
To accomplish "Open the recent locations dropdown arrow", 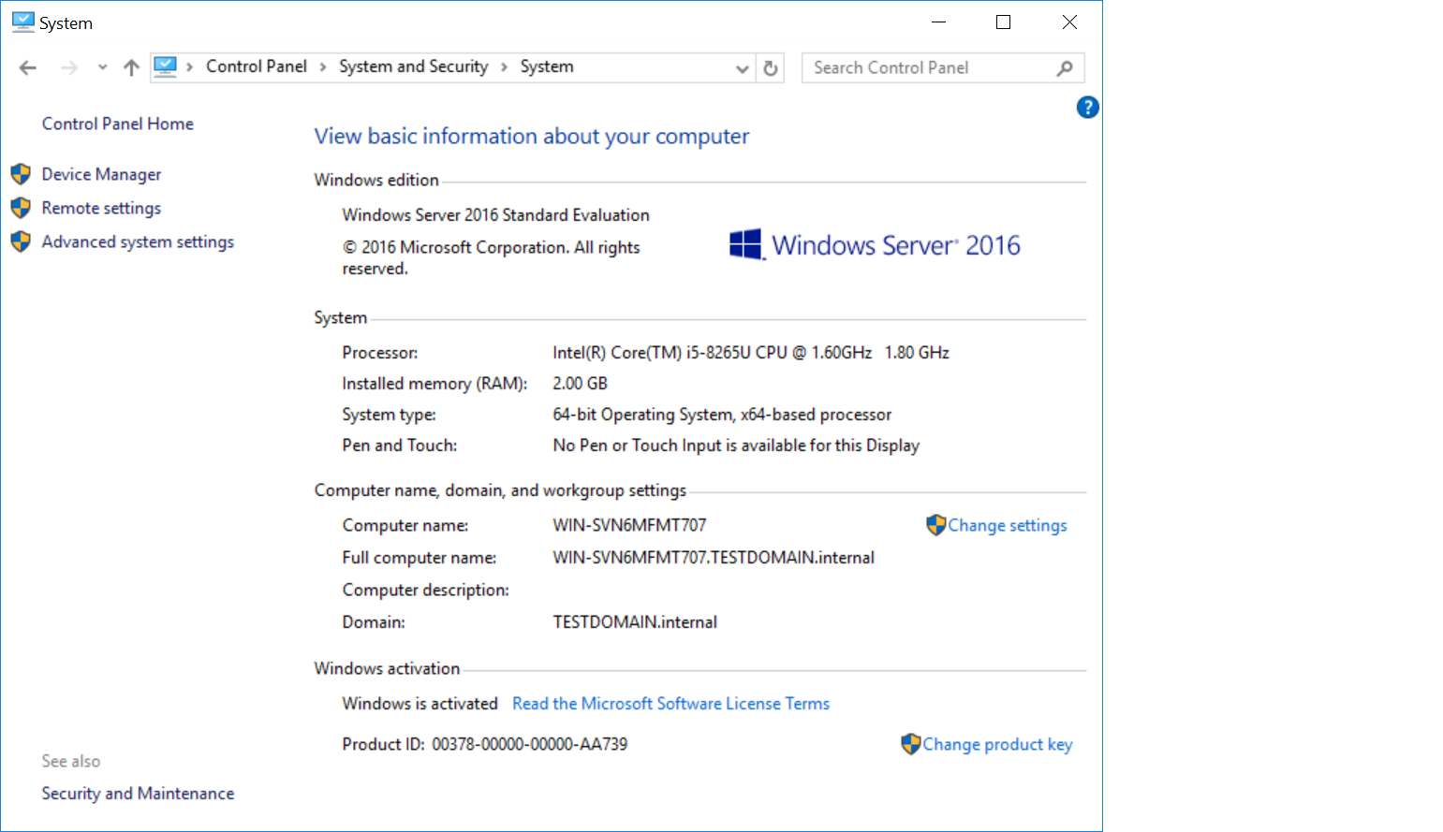I will tap(102, 67).
